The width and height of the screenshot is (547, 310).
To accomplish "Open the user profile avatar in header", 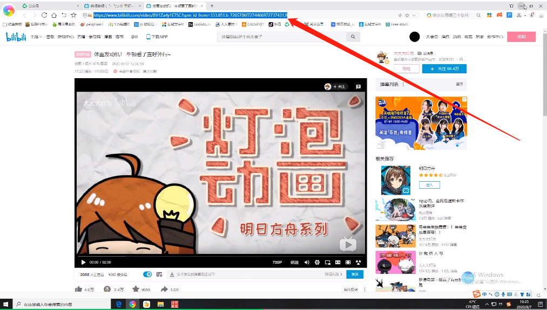I will pyautogui.click(x=415, y=37).
